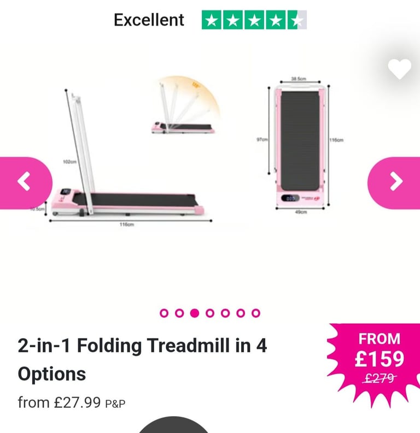
Task: Tap the side-view treadmill dimensions image
Action: [x=127, y=157]
